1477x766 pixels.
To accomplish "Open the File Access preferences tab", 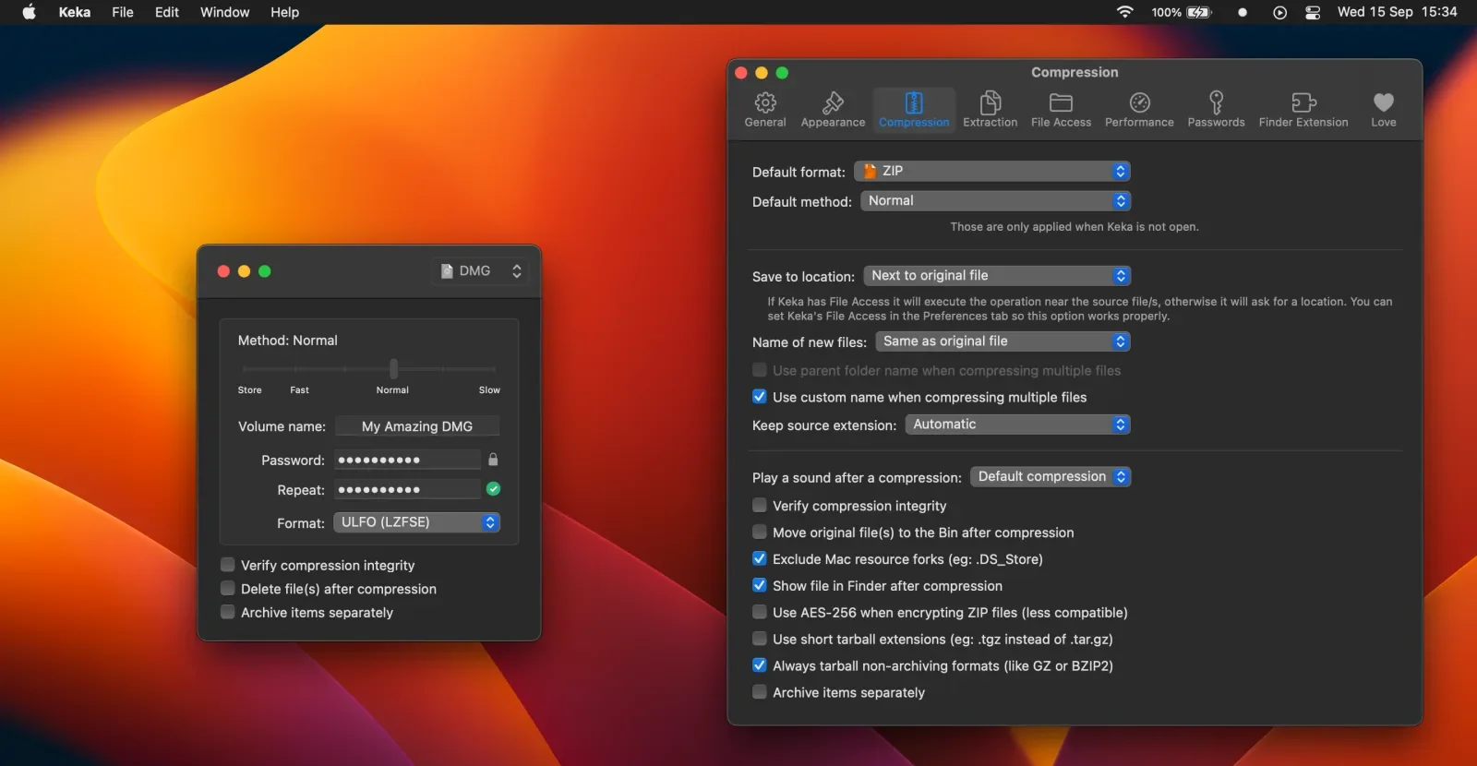I will [1061, 109].
